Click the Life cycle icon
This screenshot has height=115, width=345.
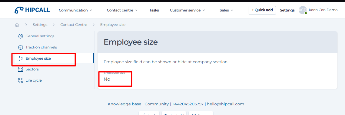[21, 80]
